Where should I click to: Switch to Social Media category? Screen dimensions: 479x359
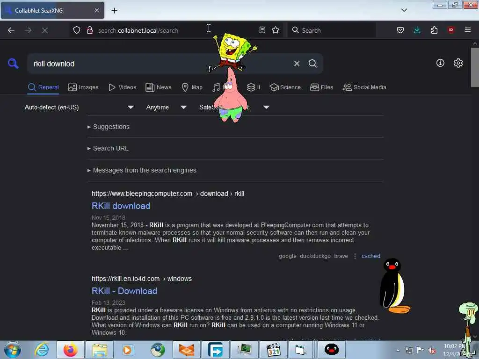click(364, 87)
